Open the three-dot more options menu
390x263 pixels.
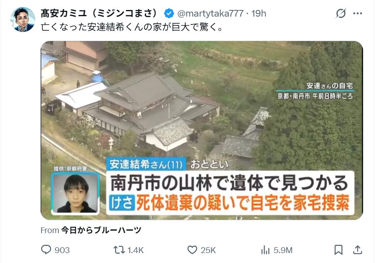[358, 13]
